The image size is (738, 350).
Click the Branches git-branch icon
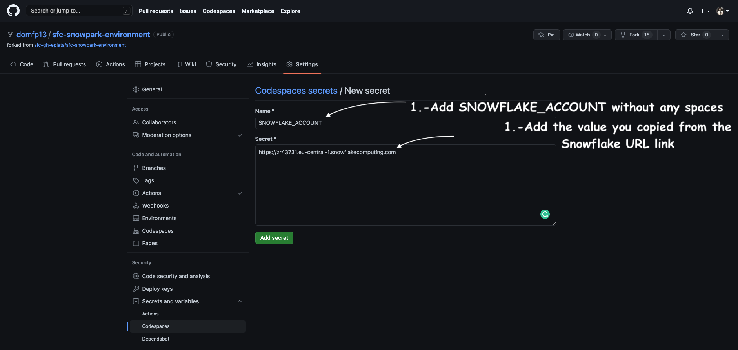pos(136,168)
